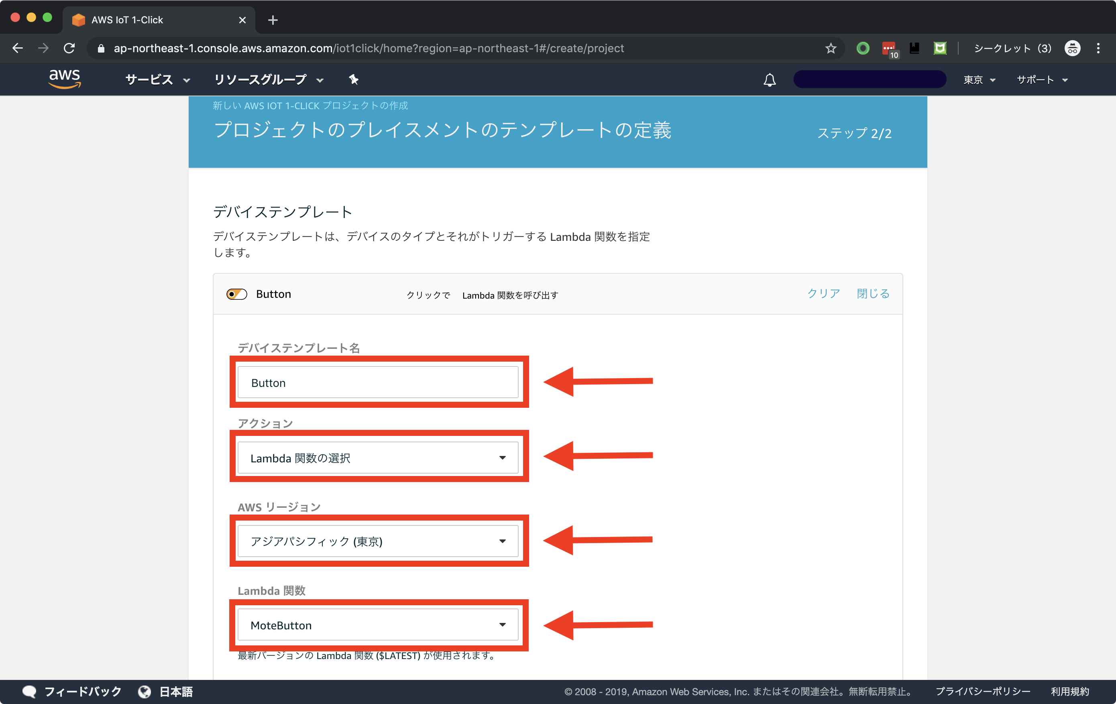The width and height of the screenshot is (1116, 704).
Task: Click フィードバック in the footer
Action: 82,692
